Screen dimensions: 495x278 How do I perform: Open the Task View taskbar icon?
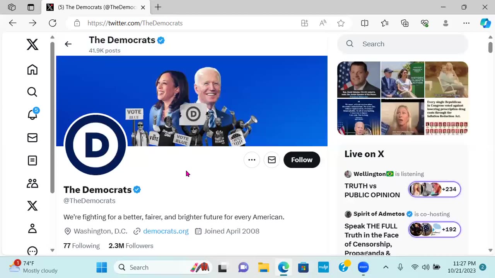pos(222,267)
